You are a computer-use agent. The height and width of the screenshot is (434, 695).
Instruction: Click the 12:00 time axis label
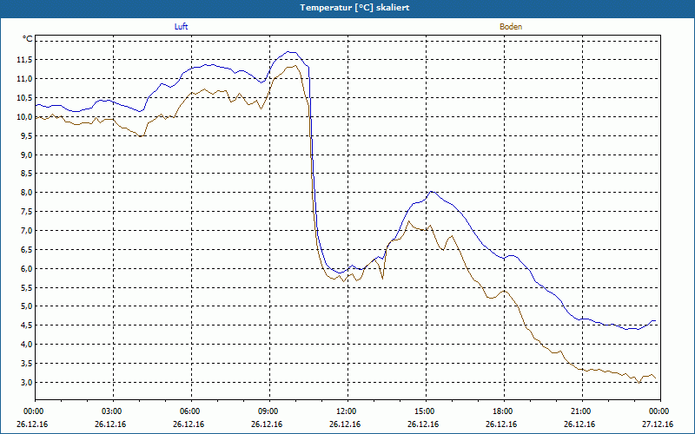(347, 411)
